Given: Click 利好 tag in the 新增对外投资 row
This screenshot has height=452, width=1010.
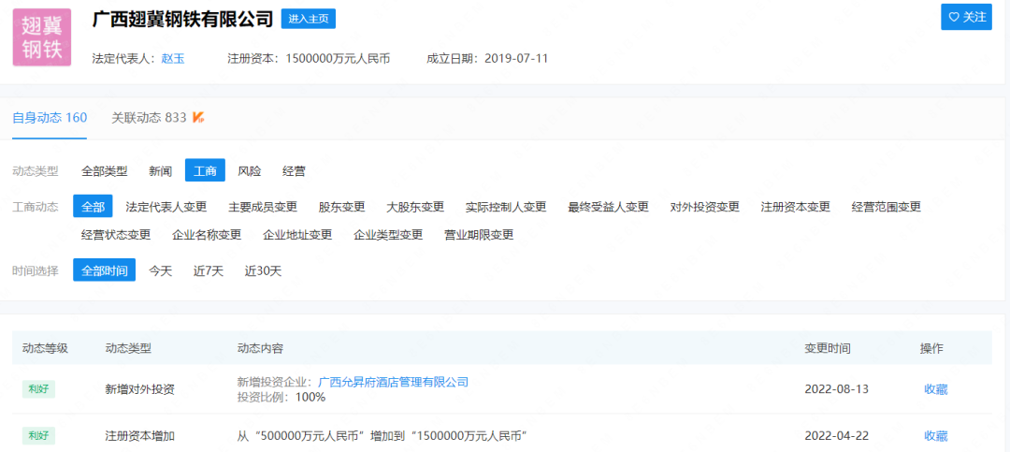Looking at the screenshot, I should [x=38, y=389].
